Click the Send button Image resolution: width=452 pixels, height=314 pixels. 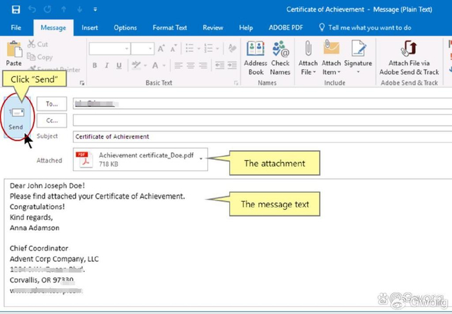pos(16,117)
